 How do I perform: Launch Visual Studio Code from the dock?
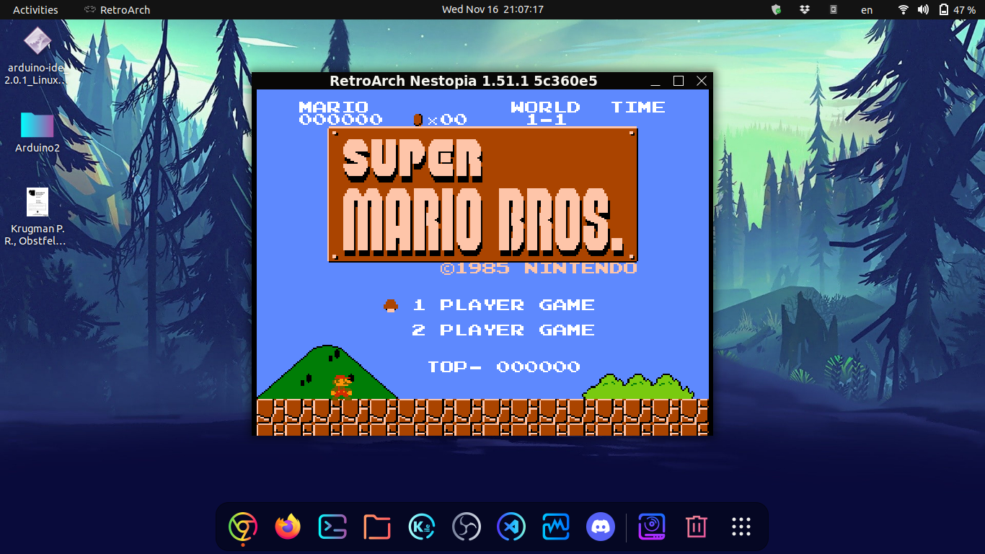point(511,527)
